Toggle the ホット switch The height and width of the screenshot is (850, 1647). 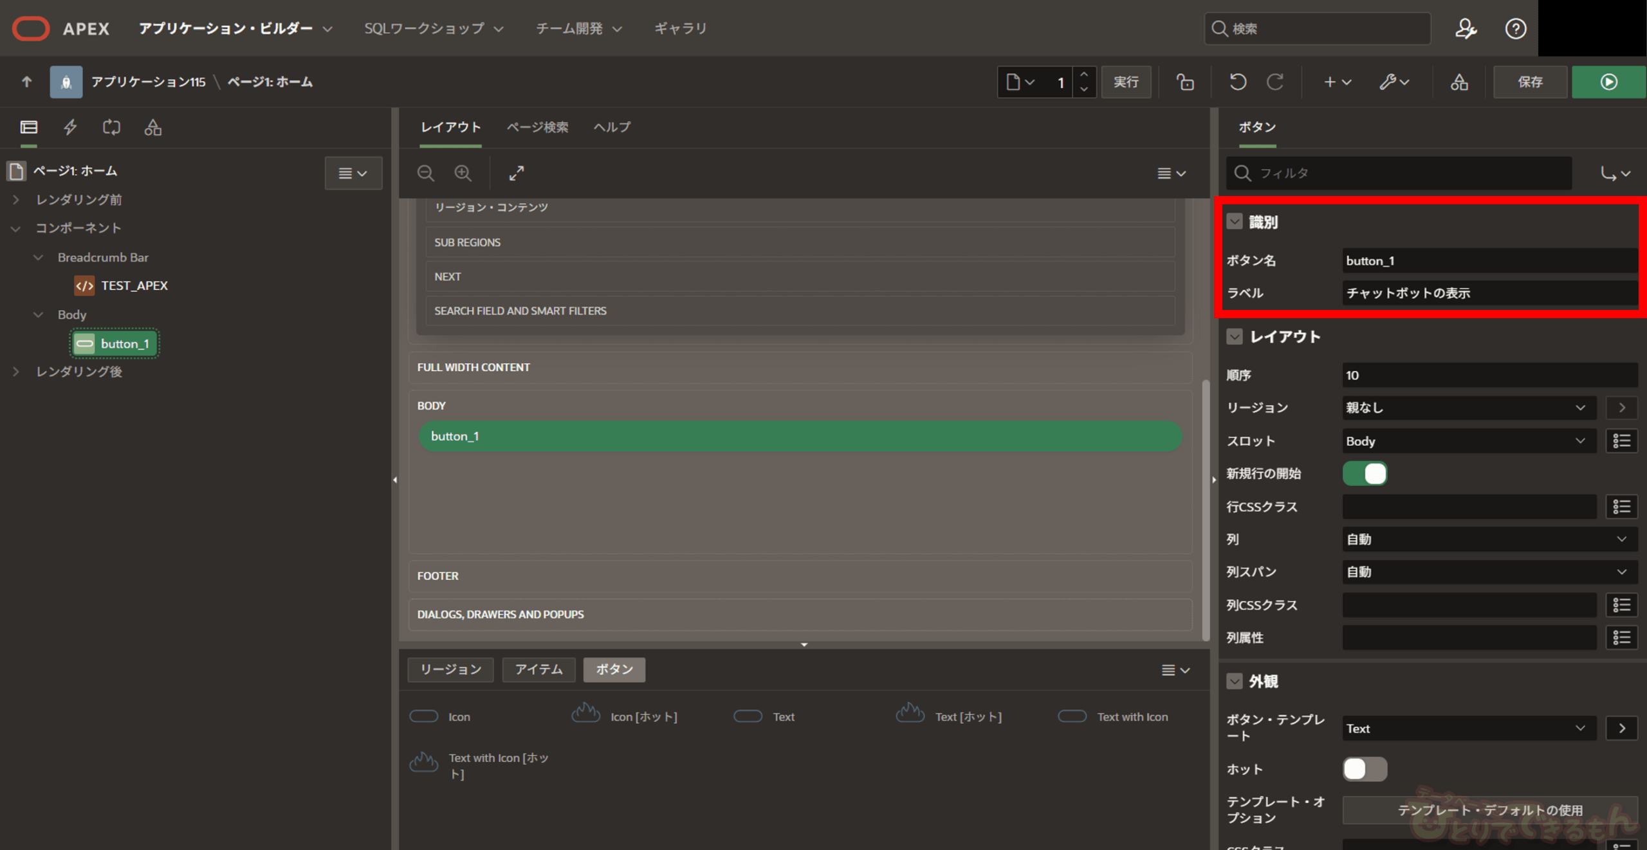(1364, 769)
